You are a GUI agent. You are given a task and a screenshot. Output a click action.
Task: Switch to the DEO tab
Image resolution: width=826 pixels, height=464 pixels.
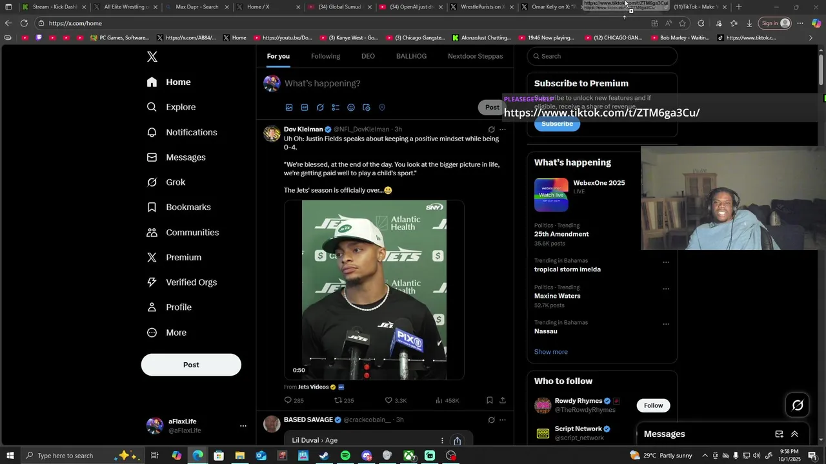(368, 56)
